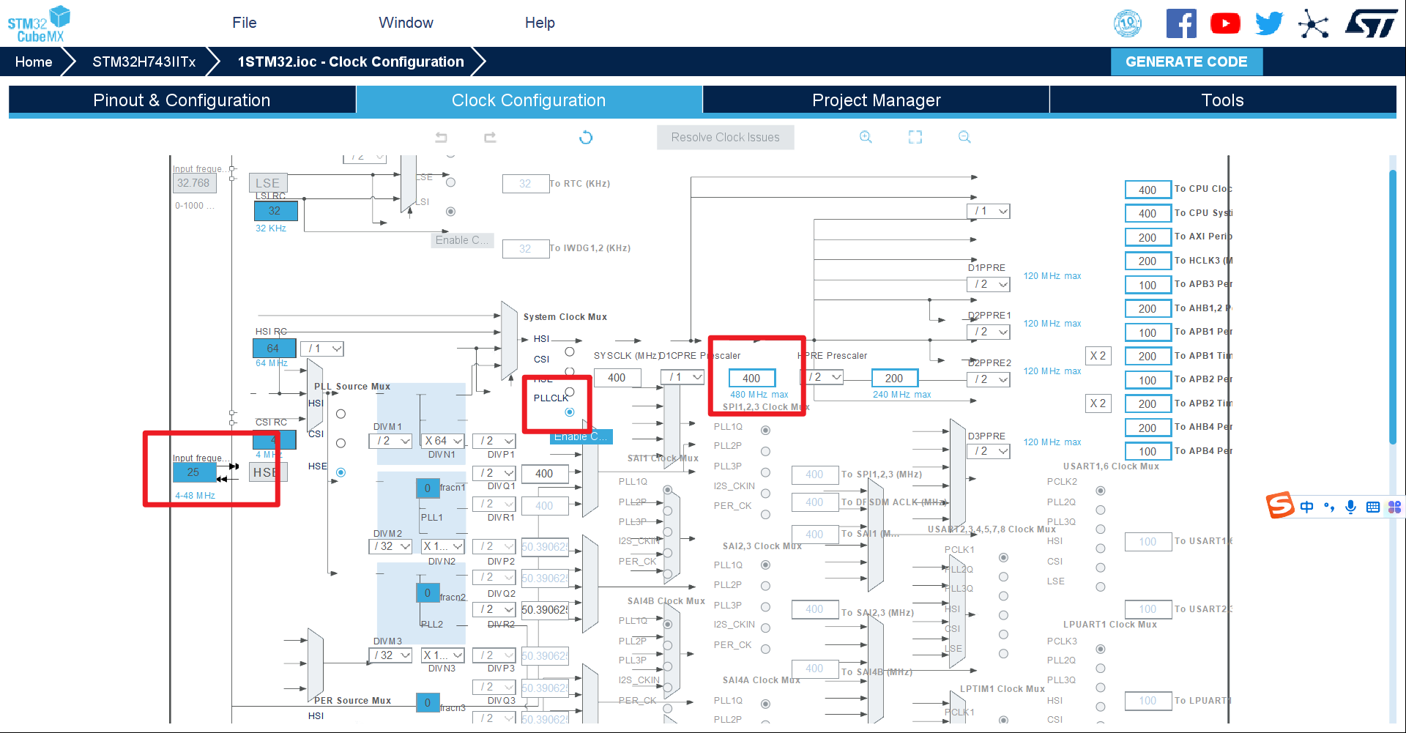Select PCLK2 radio in USART1,6 Clock Mux
This screenshot has width=1406, height=733.
point(1101,491)
